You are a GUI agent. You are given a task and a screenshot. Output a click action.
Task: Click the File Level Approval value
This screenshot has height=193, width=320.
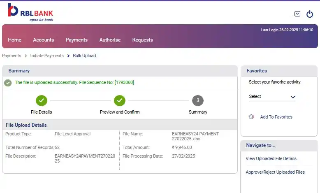(72, 134)
